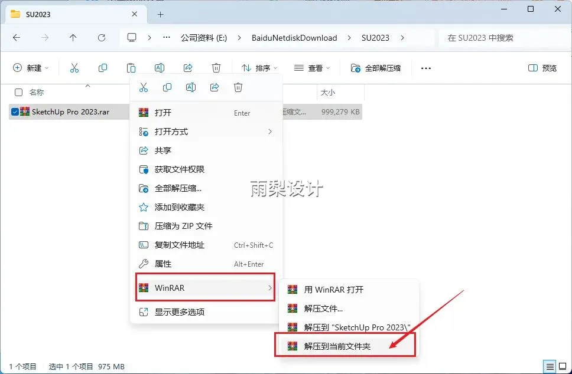The image size is (572, 374).
Task: Select 打开 in the context menu
Action: [x=206, y=113]
